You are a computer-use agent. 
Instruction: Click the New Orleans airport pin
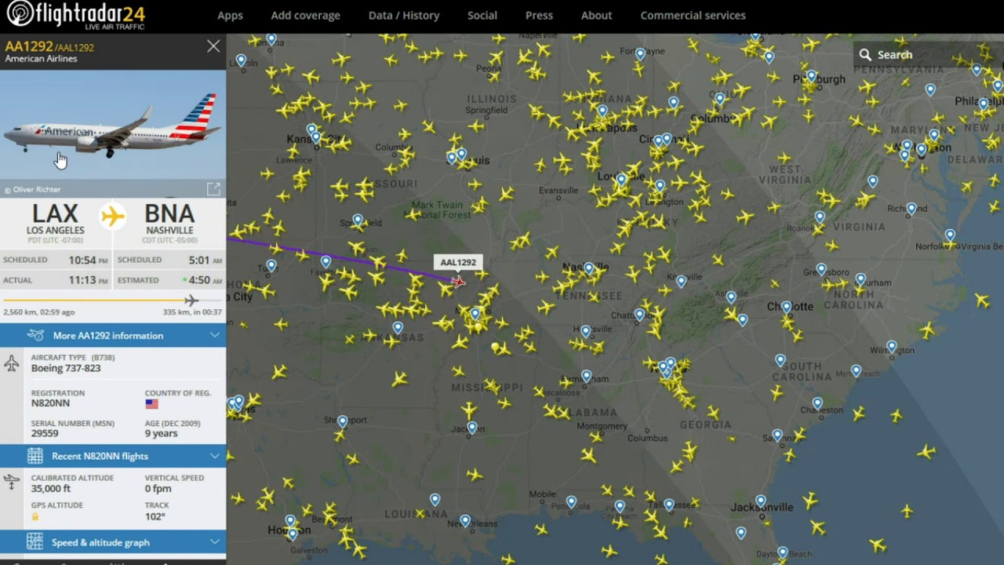tap(465, 520)
